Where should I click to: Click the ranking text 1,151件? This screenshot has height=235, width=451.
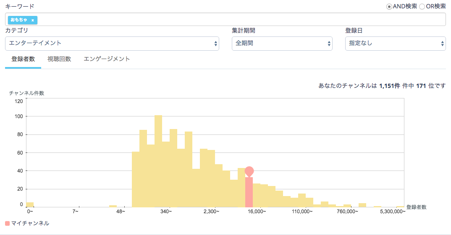click(x=389, y=86)
